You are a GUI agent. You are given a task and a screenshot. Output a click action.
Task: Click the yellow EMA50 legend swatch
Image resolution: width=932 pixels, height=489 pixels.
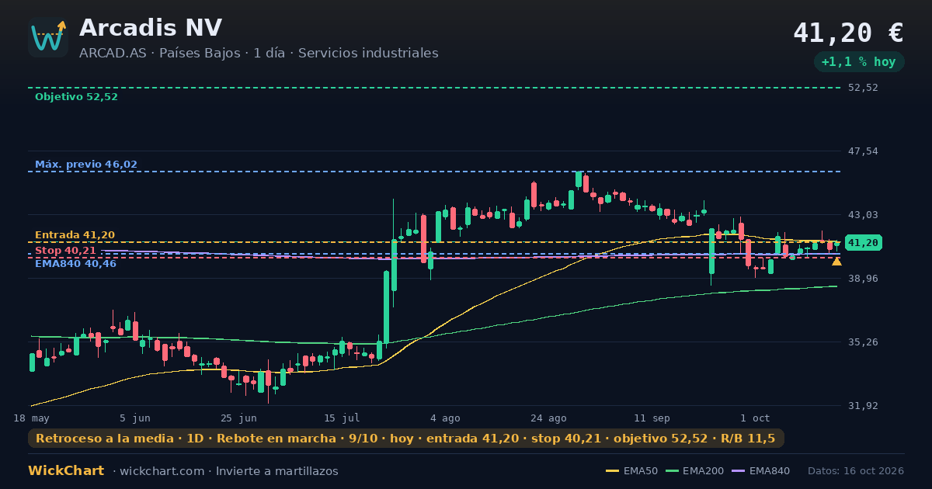point(612,471)
